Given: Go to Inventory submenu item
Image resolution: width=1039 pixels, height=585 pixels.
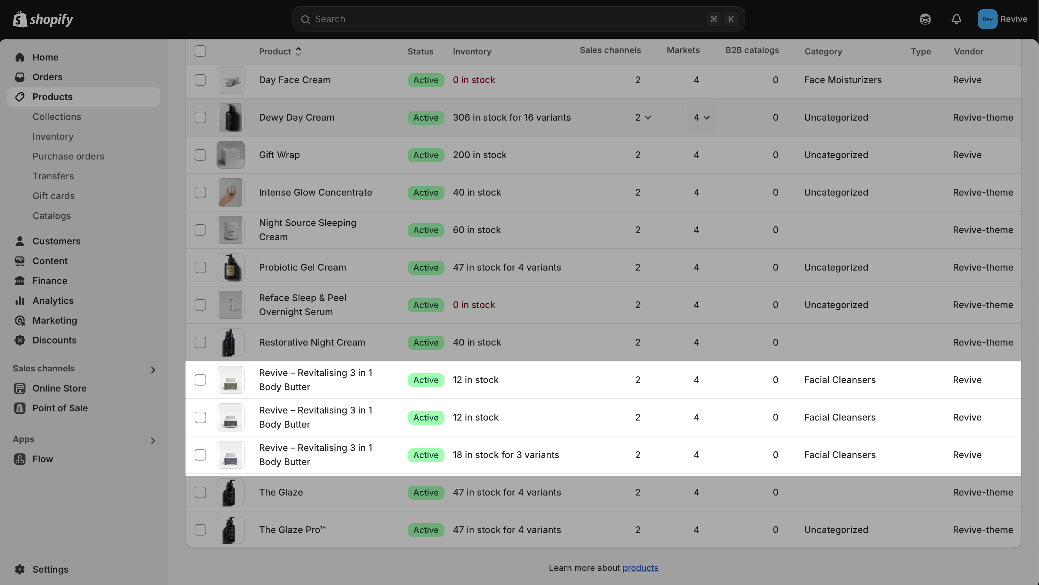Looking at the screenshot, I should [53, 136].
